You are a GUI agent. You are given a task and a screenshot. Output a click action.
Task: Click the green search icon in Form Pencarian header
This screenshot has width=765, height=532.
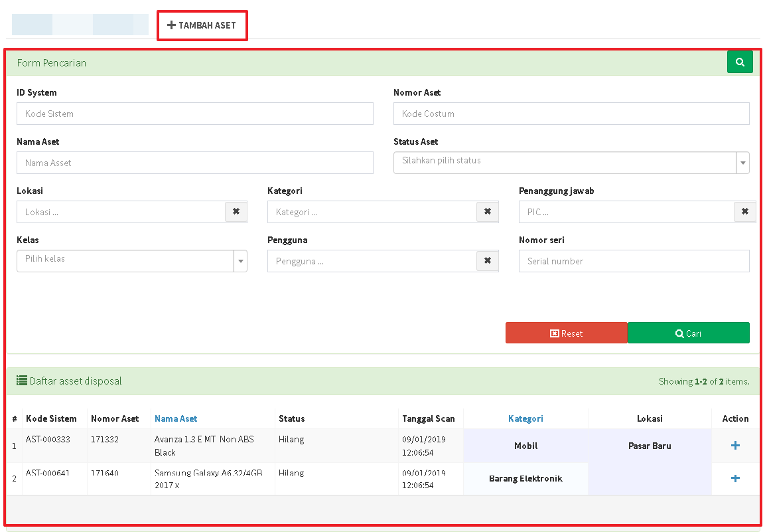click(x=740, y=62)
